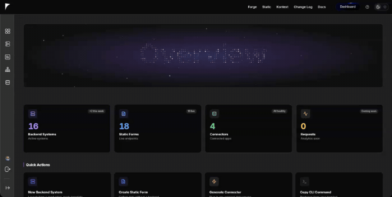Click the '+2 this week' badge

pyautogui.click(x=97, y=111)
